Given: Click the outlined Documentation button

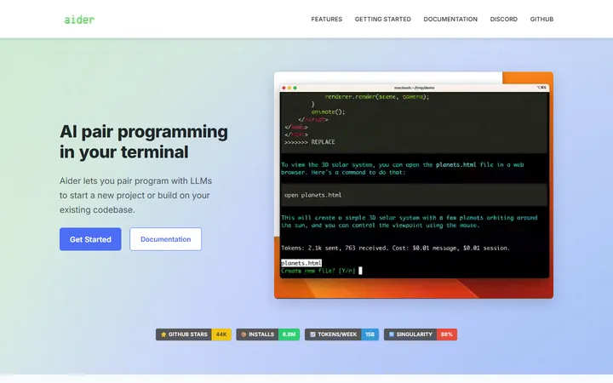Looking at the screenshot, I should pyautogui.click(x=166, y=239).
